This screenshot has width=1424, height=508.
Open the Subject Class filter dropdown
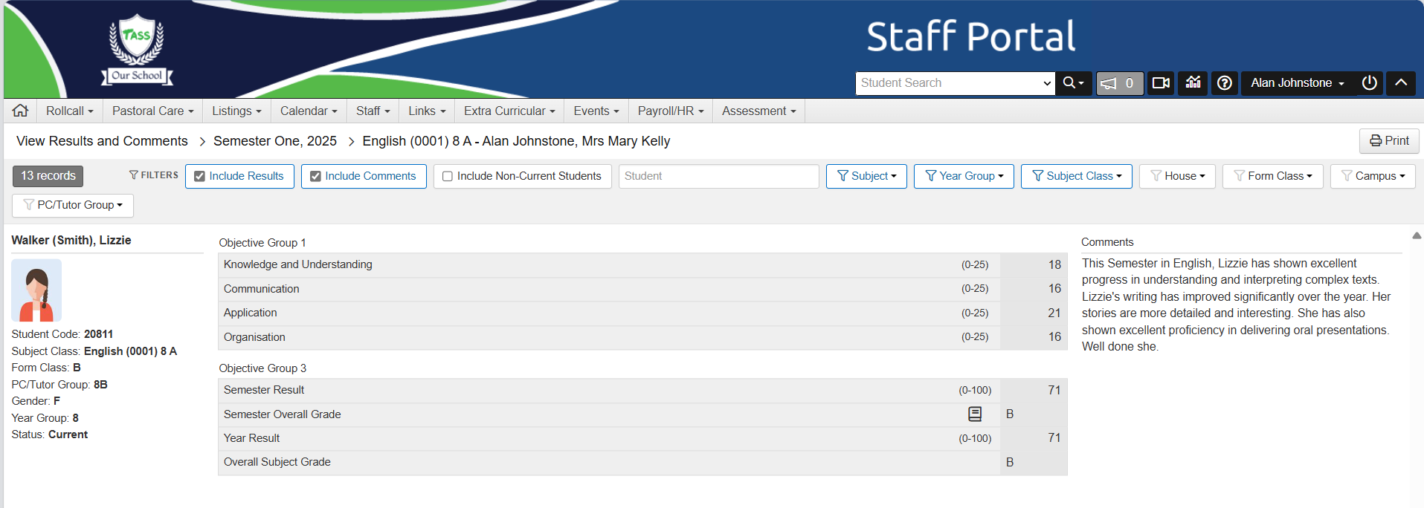tap(1076, 177)
